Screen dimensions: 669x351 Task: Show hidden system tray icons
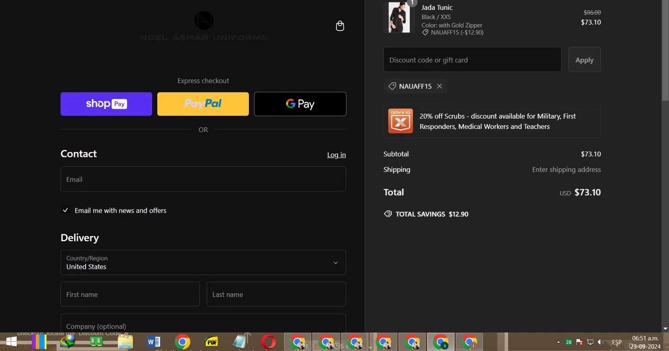point(558,342)
